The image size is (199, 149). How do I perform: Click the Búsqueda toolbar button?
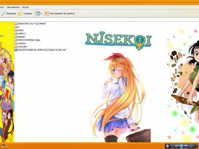(x=9, y=14)
